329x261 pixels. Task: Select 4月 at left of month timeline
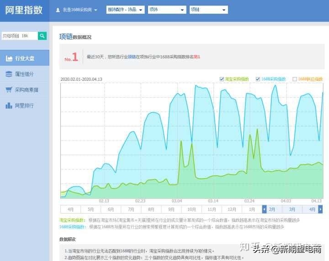(70, 209)
